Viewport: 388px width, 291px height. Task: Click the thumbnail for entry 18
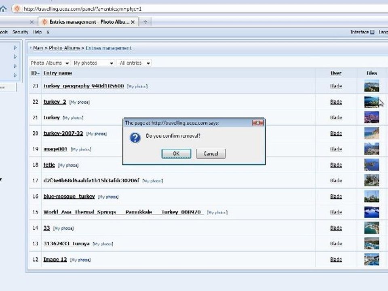pos(371,165)
